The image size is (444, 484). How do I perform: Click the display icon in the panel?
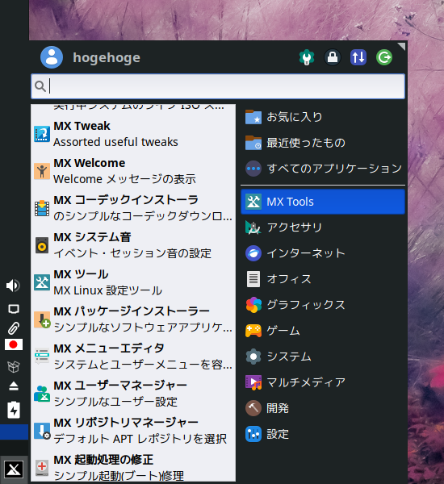coord(14,309)
